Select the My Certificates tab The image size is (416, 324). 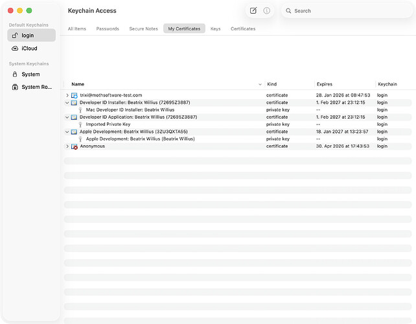[184, 29]
